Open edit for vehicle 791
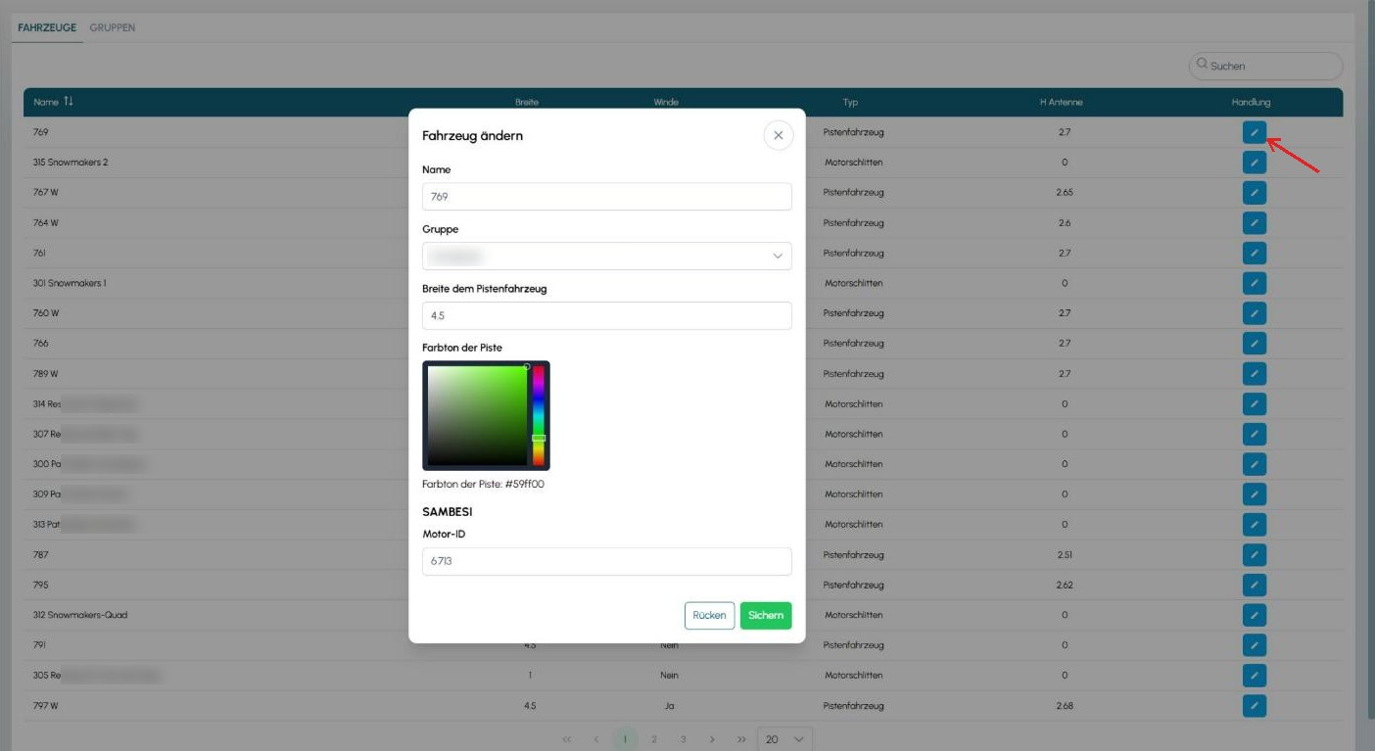This screenshot has height=751, width=1375. [x=1254, y=645]
